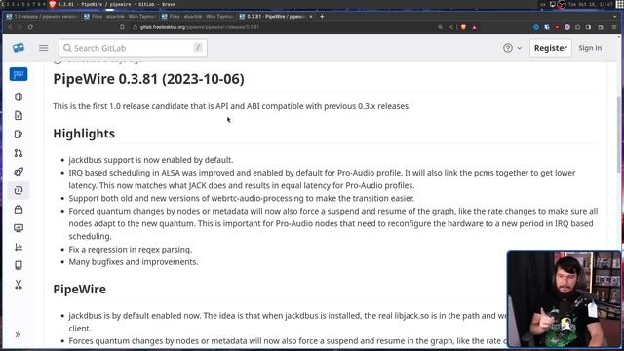Open the Merge requests sidebar icon
The width and height of the screenshot is (624, 351).
click(19, 153)
